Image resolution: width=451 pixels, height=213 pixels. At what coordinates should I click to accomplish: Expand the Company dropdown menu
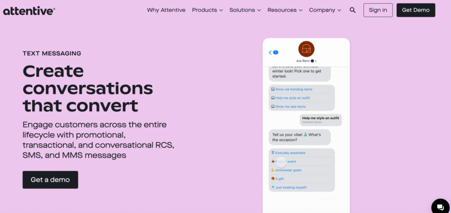pos(325,10)
